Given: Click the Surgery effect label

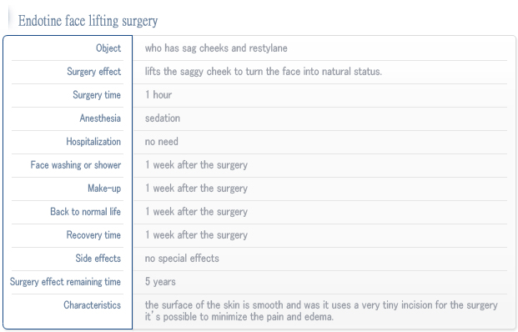Looking at the screenshot, I should pyautogui.click(x=93, y=72).
